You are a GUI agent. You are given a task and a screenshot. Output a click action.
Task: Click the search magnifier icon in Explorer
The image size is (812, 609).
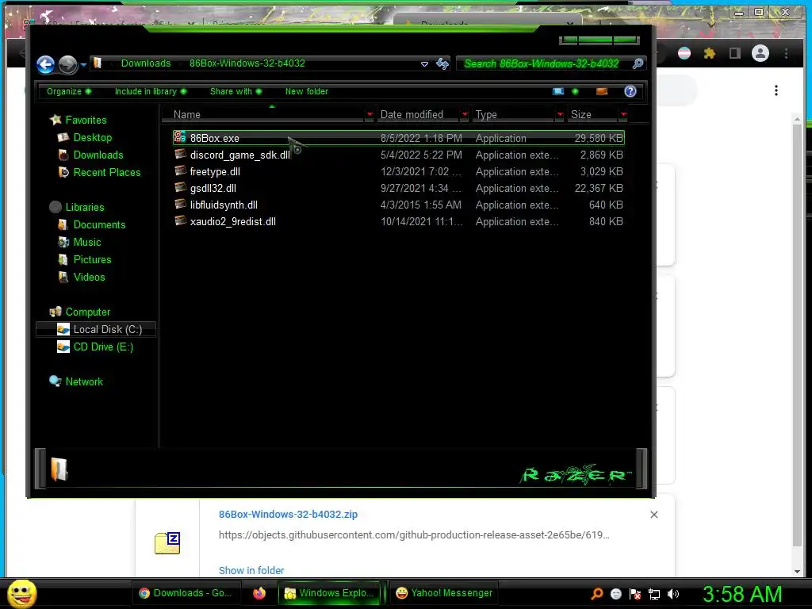point(638,63)
